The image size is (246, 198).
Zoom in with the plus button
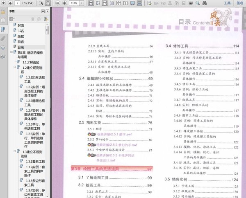(65, 3)
